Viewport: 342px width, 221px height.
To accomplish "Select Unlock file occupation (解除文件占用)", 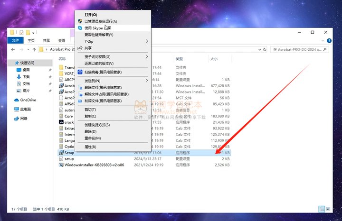I will pyautogui.click(x=113, y=94).
